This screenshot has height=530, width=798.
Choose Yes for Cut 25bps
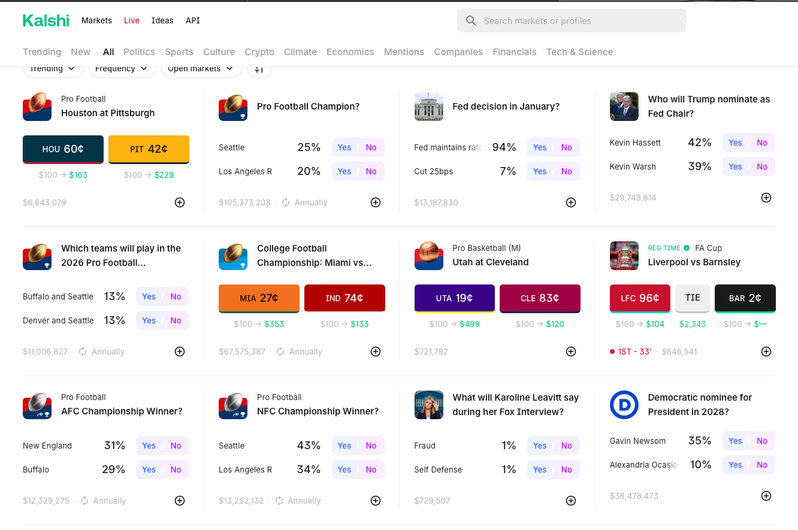point(540,171)
